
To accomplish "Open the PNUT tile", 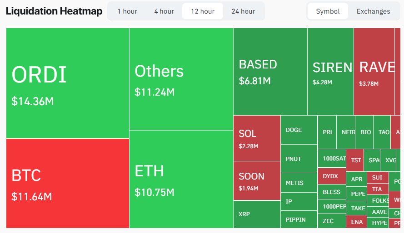I will pyautogui.click(x=299, y=159).
